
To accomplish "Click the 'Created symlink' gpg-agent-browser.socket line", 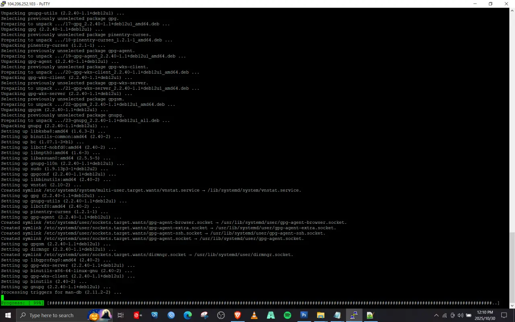I will tap(174, 223).
